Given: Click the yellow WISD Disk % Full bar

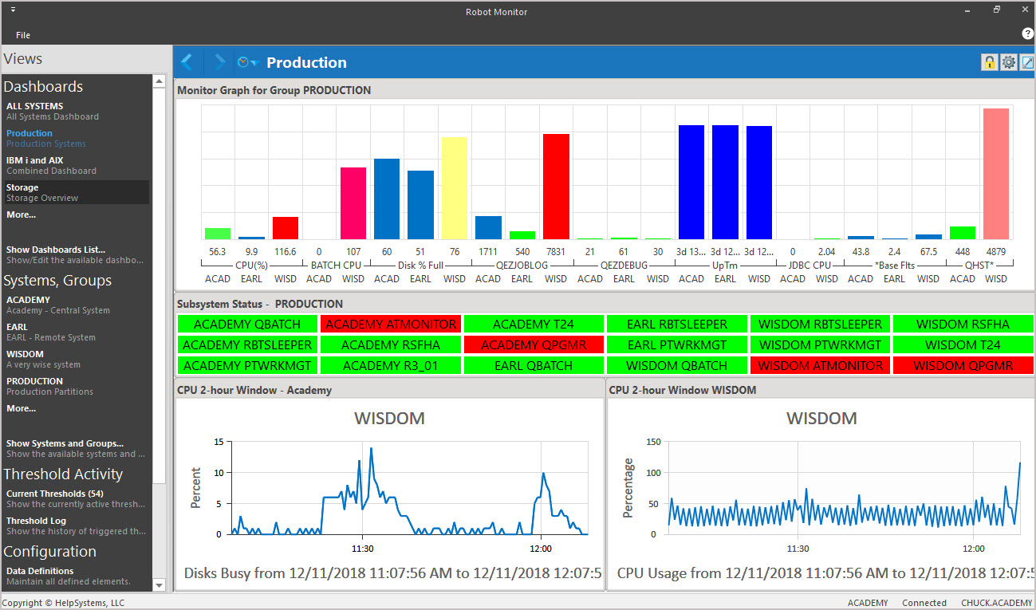Looking at the screenshot, I should (454, 188).
